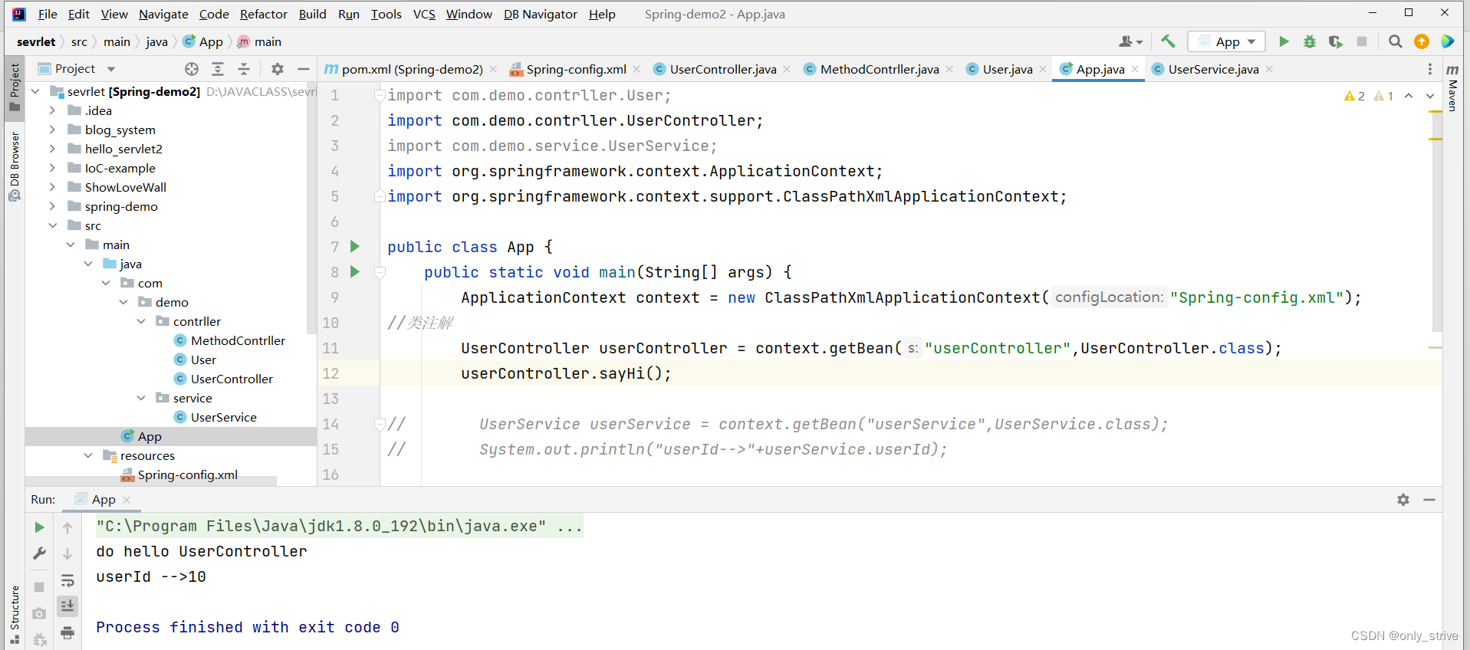Switch to UserService.java tab
This screenshot has height=650, width=1470.
point(1213,69)
